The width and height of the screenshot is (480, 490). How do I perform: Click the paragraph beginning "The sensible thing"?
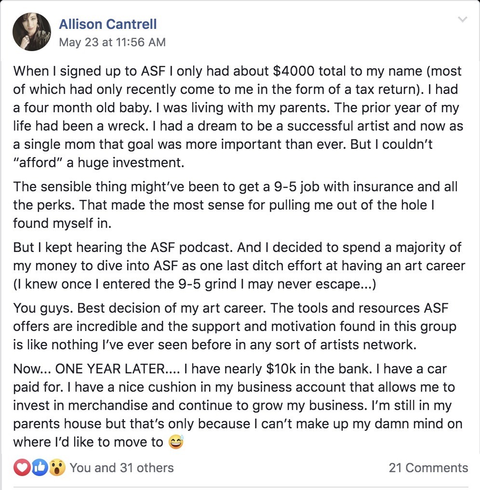(235, 205)
